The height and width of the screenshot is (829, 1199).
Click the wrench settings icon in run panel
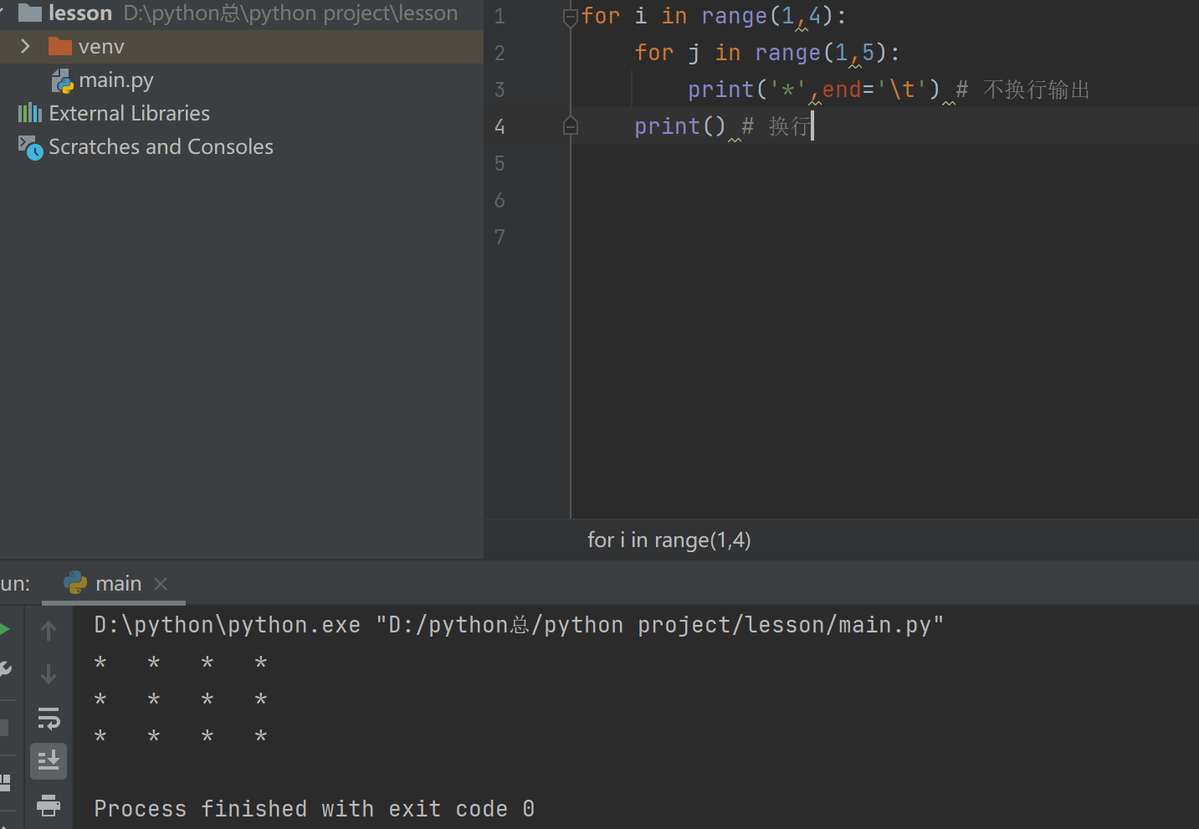(4, 669)
